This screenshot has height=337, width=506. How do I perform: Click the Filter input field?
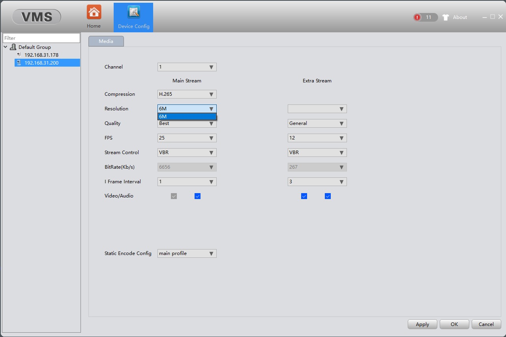pos(41,38)
